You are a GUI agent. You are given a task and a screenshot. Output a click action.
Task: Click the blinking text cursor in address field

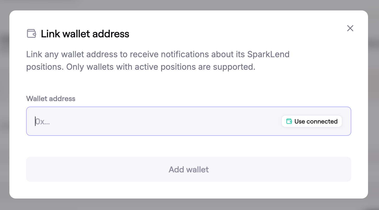(35, 121)
